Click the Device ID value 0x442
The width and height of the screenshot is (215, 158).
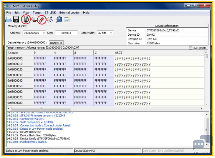(x=150, y=35)
